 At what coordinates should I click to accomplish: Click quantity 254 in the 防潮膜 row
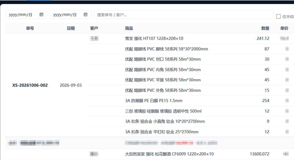(x=266, y=101)
